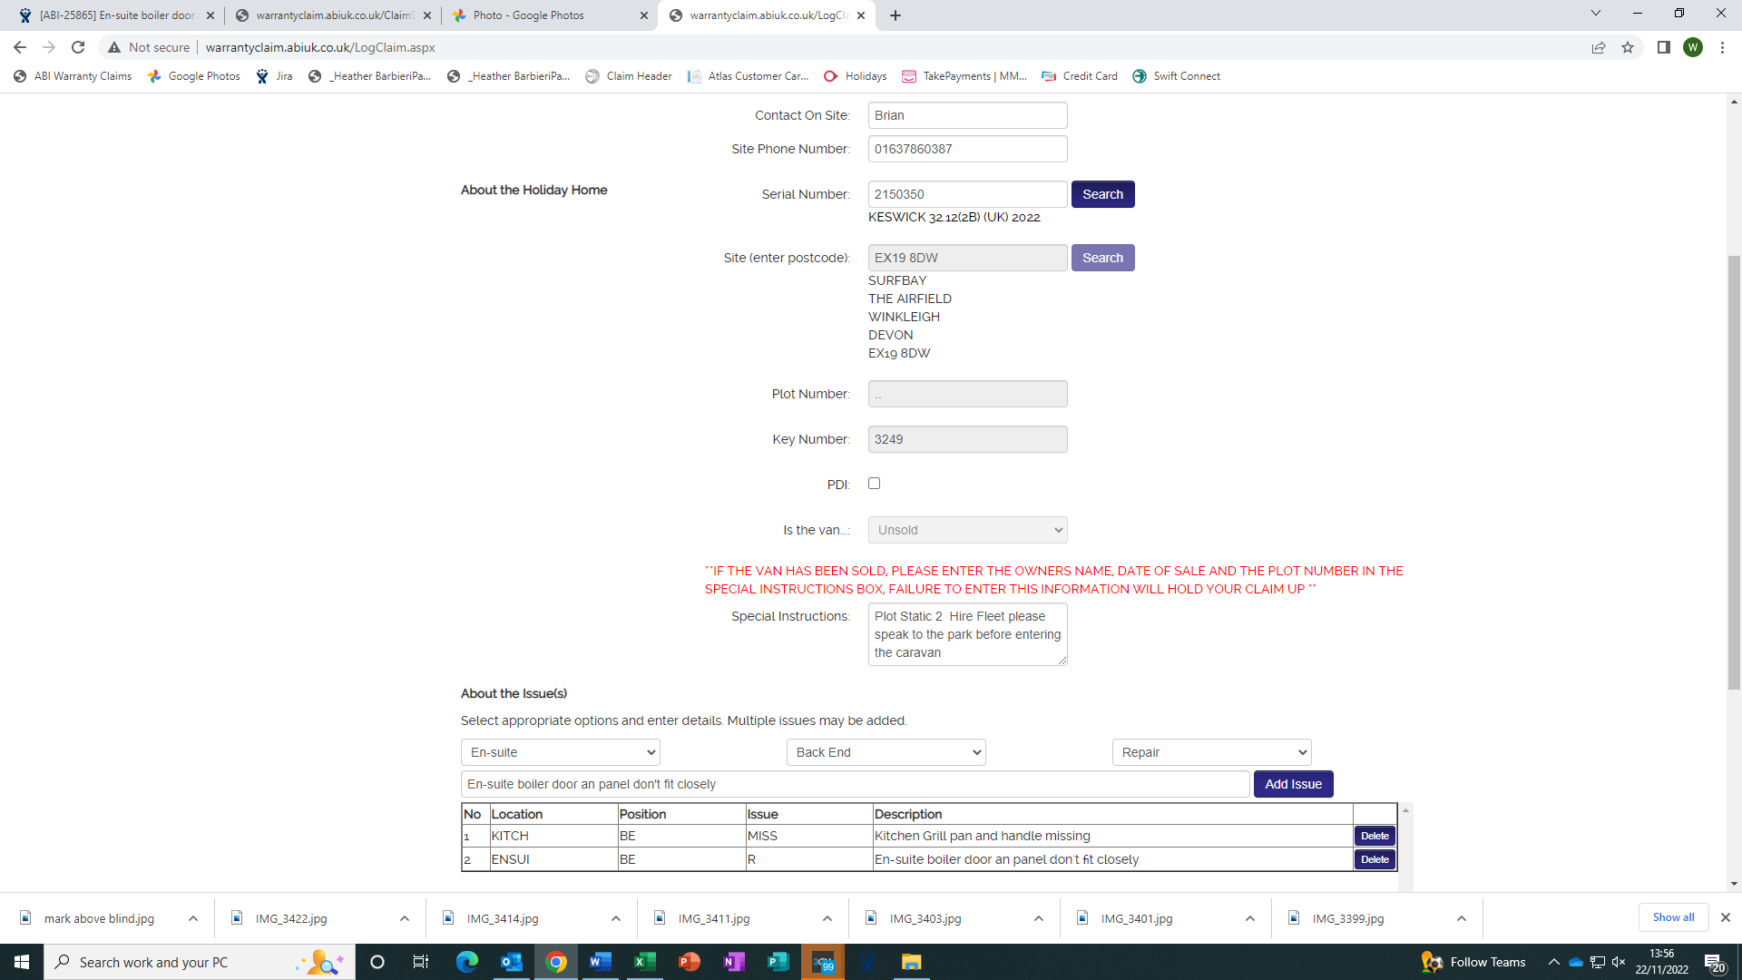Click the Special Instructions text box
The image size is (1742, 980).
(x=967, y=634)
